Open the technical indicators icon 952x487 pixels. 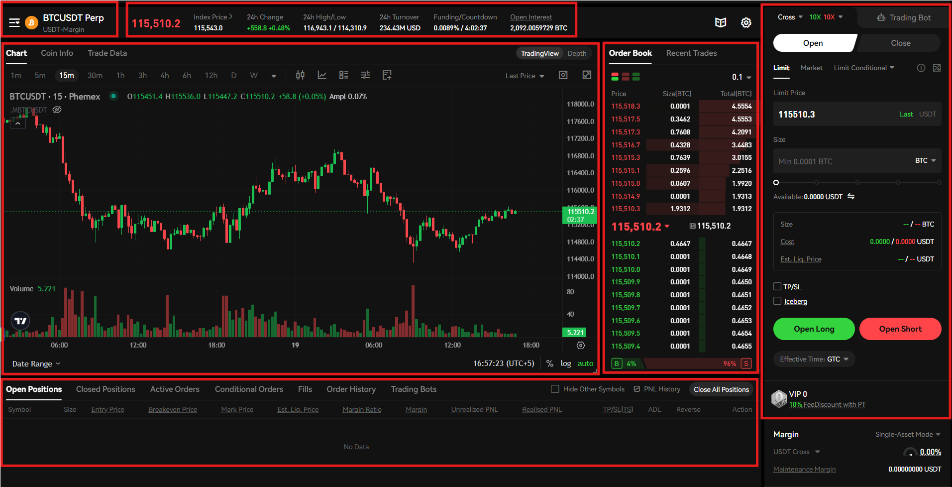click(x=322, y=75)
